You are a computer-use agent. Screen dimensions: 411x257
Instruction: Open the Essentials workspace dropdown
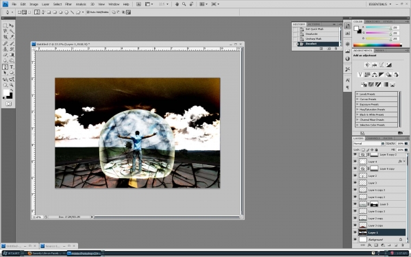(x=379, y=4)
